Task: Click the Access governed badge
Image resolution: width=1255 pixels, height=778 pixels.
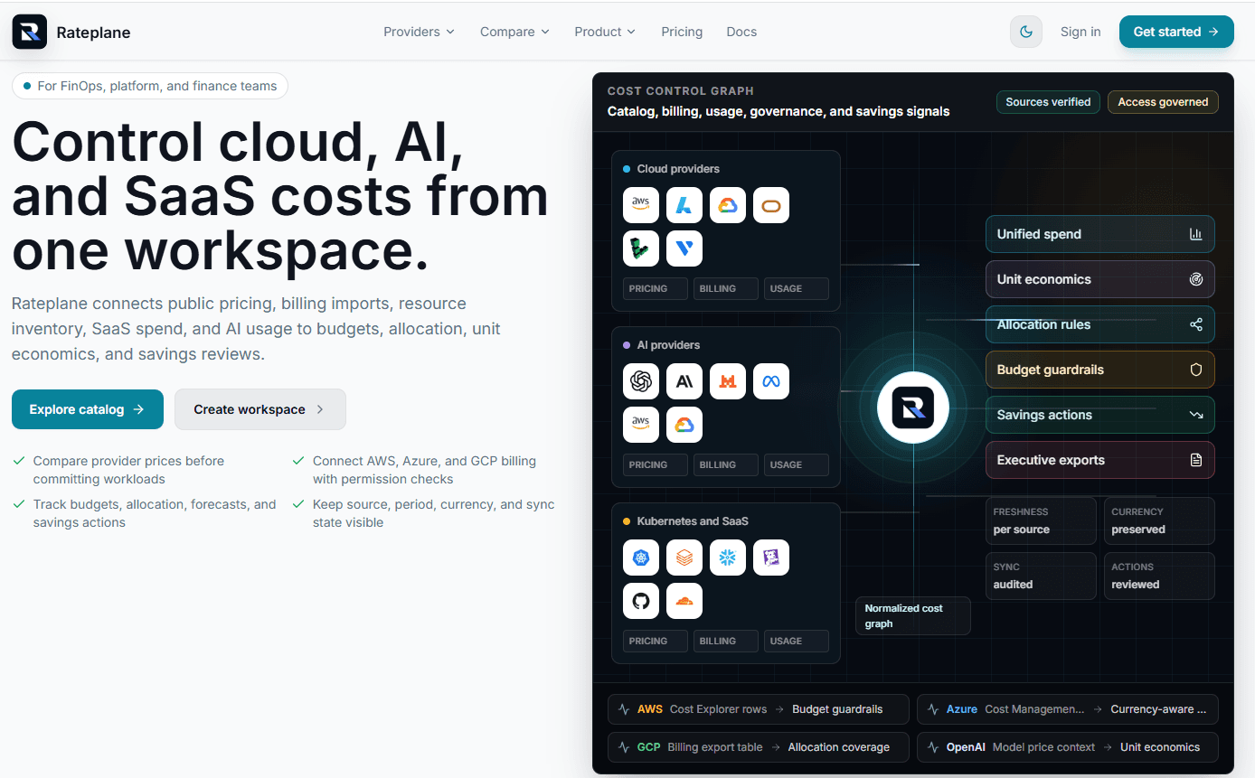Action: [x=1163, y=102]
